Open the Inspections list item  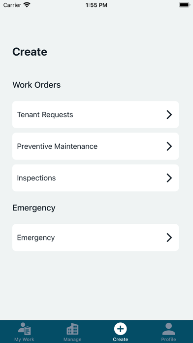click(x=96, y=178)
